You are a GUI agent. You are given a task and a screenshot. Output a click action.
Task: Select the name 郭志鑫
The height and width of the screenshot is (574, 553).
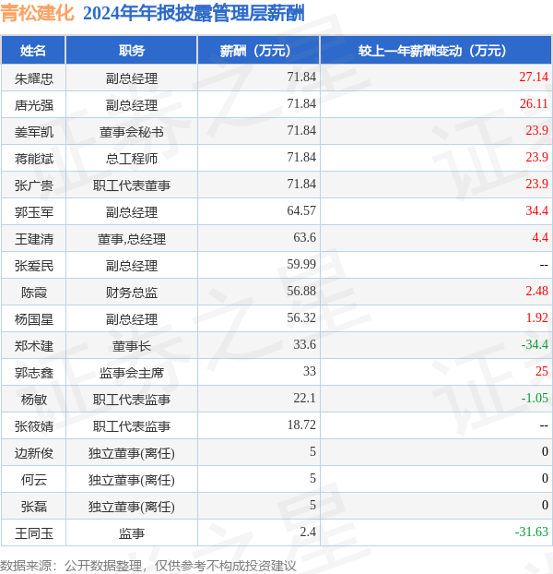pos(33,373)
